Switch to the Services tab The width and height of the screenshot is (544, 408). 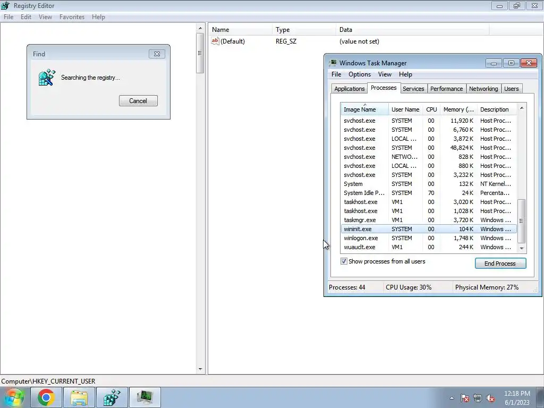tap(413, 89)
